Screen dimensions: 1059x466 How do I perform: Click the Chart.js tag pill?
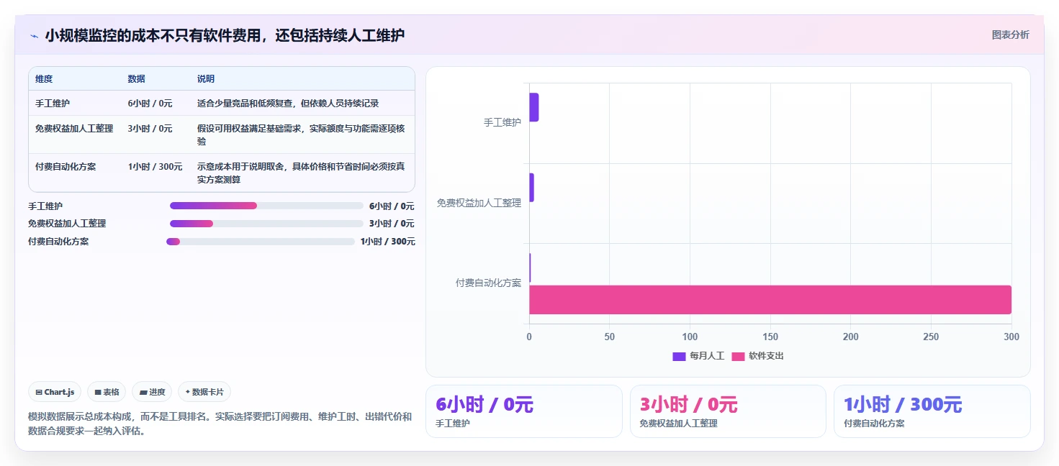pyautogui.click(x=55, y=392)
